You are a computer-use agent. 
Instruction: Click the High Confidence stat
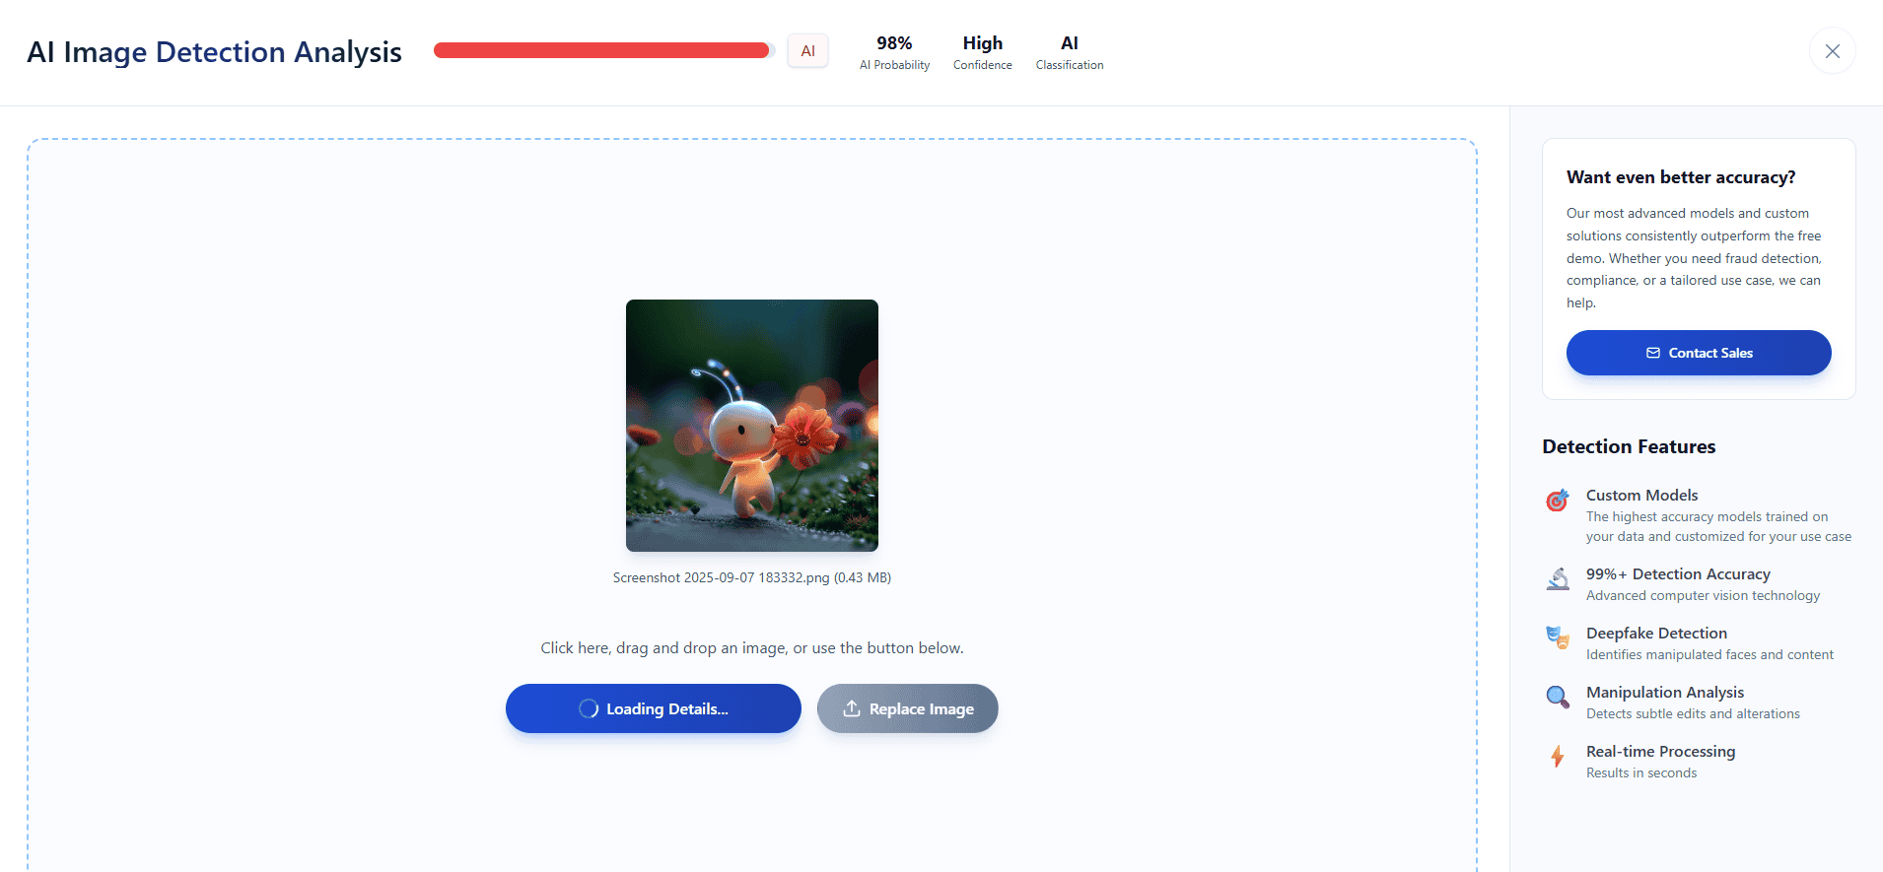click(x=982, y=52)
